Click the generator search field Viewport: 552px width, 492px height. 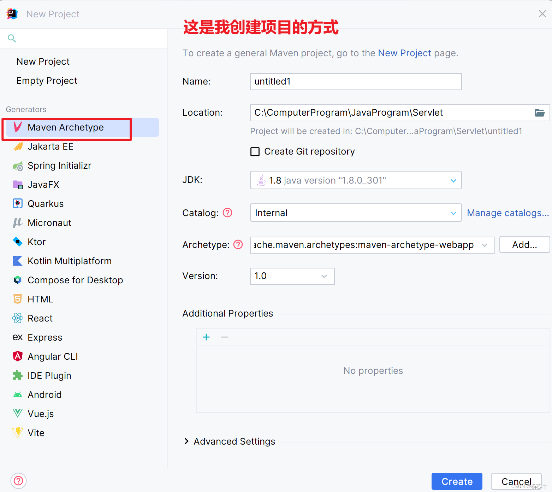pyautogui.click(x=84, y=38)
